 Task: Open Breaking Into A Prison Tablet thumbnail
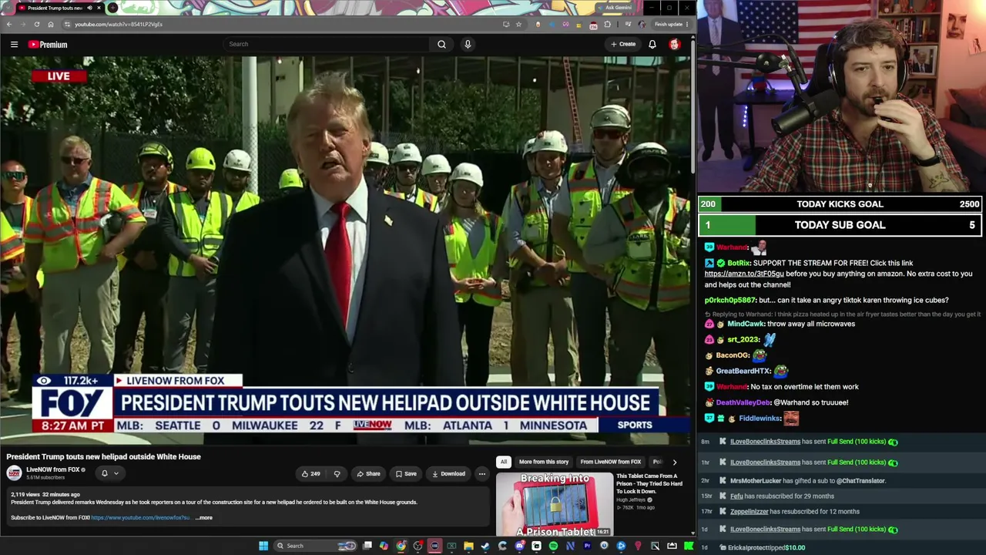point(555,504)
